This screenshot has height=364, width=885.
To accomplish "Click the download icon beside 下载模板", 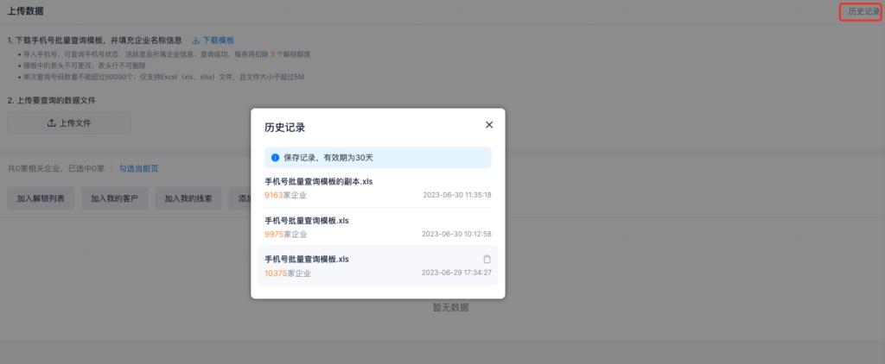I will [195, 41].
